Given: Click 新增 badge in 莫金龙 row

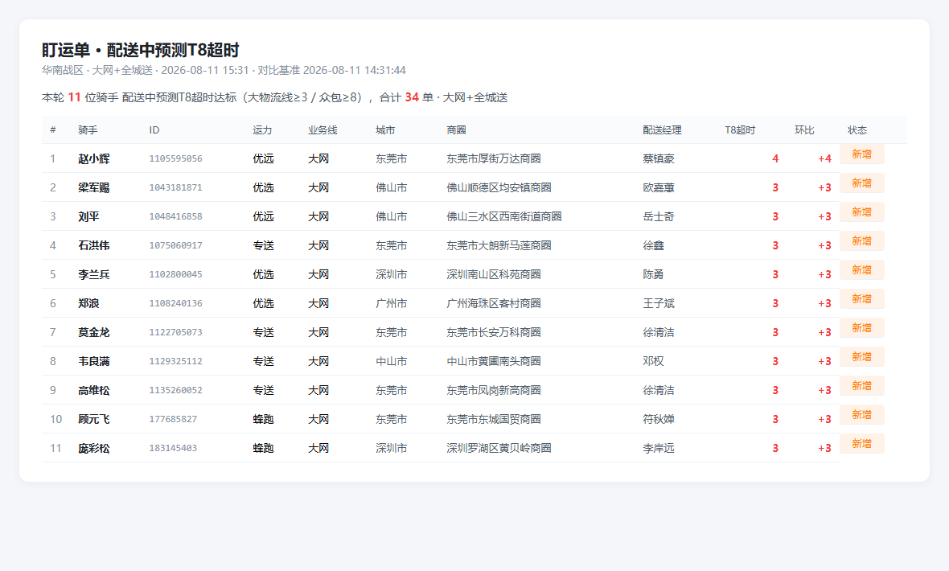Looking at the screenshot, I should pyautogui.click(x=862, y=328).
